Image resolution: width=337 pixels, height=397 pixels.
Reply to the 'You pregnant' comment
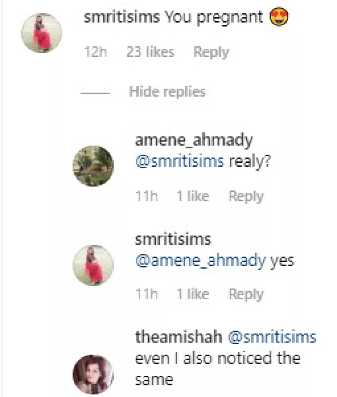point(211,52)
